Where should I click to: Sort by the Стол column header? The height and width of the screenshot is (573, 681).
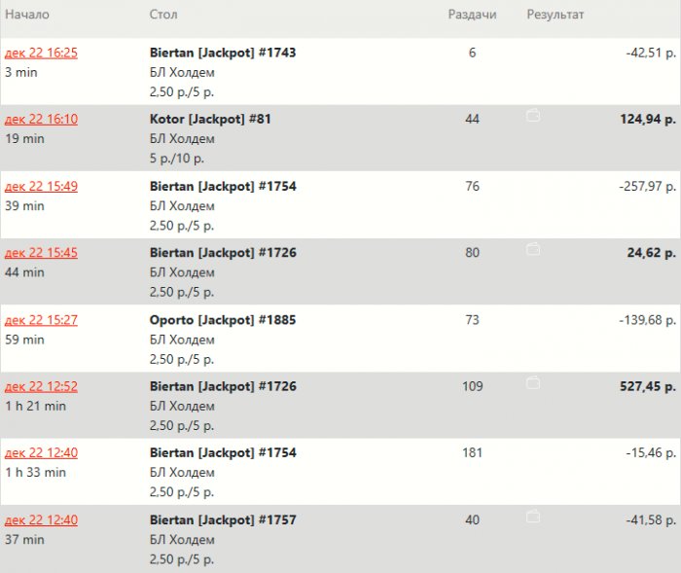point(163,16)
